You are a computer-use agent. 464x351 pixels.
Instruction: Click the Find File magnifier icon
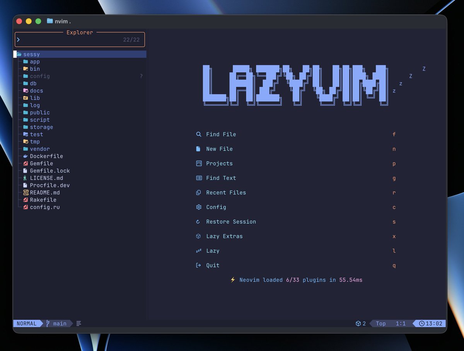(x=199, y=135)
